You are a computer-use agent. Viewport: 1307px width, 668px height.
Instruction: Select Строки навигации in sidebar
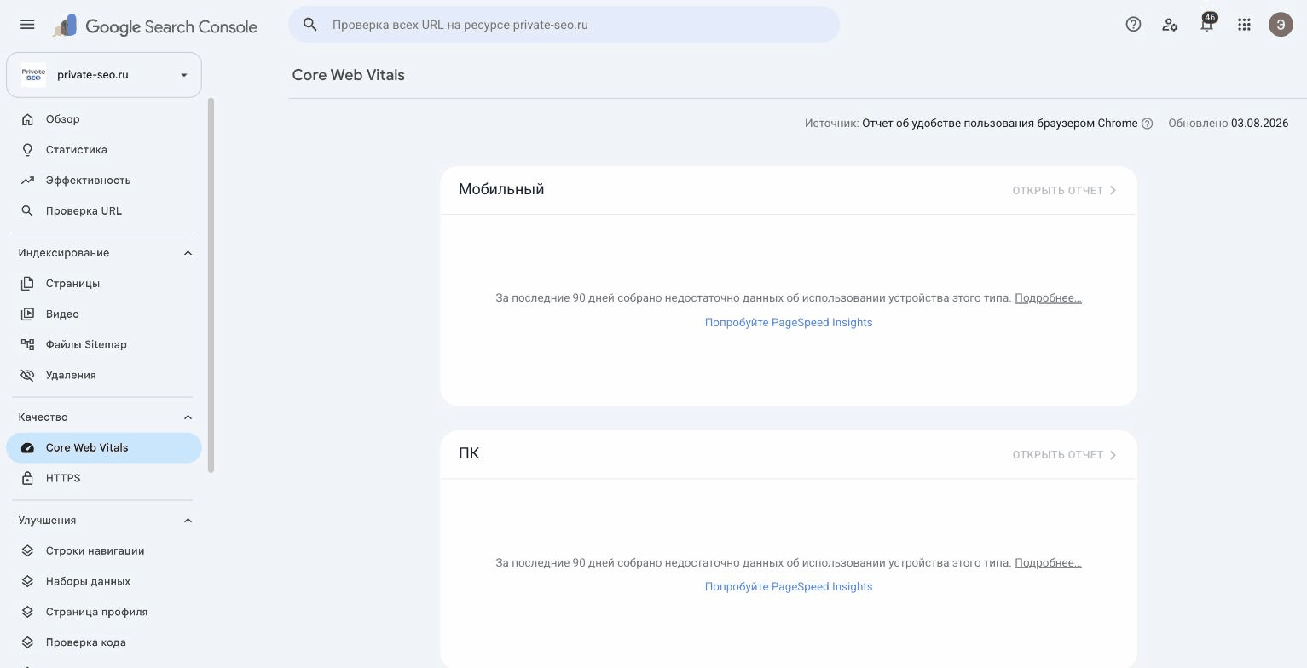click(x=104, y=551)
